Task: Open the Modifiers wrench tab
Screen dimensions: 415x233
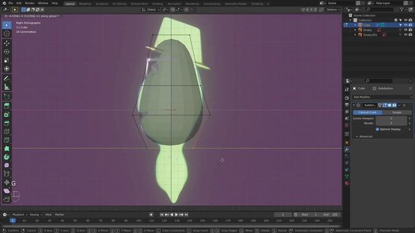Action: click(x=347, y=150)
